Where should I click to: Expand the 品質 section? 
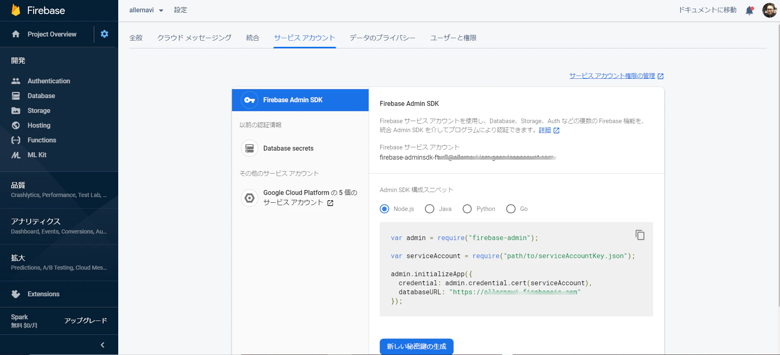59,190
